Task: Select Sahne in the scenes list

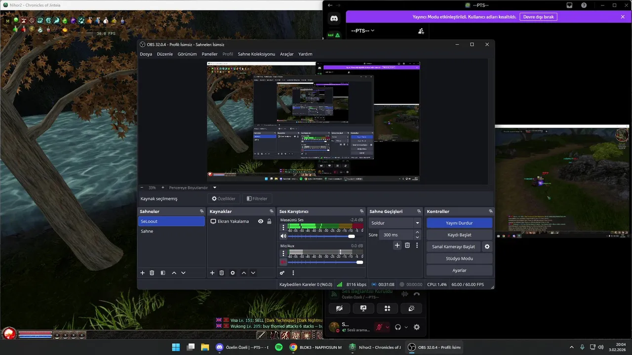Action: tap(171, 231)
